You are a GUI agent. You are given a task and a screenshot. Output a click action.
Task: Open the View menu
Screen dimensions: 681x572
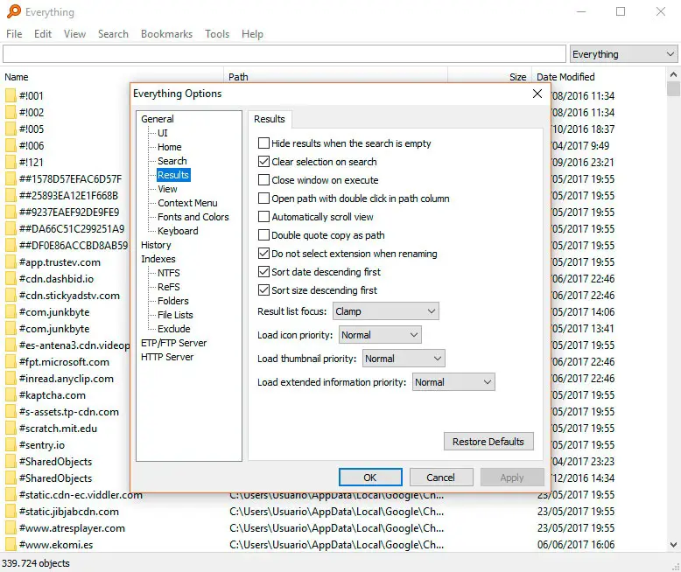[74, 34]
